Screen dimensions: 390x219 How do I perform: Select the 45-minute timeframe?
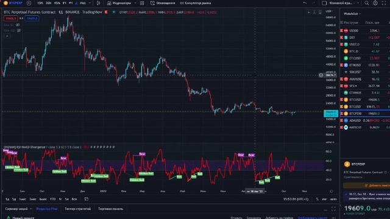[57, 3]
